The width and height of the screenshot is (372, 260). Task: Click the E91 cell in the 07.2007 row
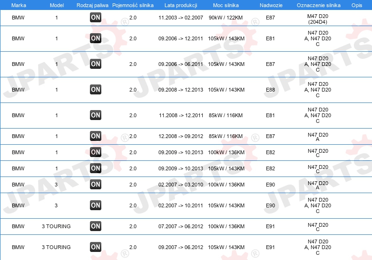pos(270,226)
